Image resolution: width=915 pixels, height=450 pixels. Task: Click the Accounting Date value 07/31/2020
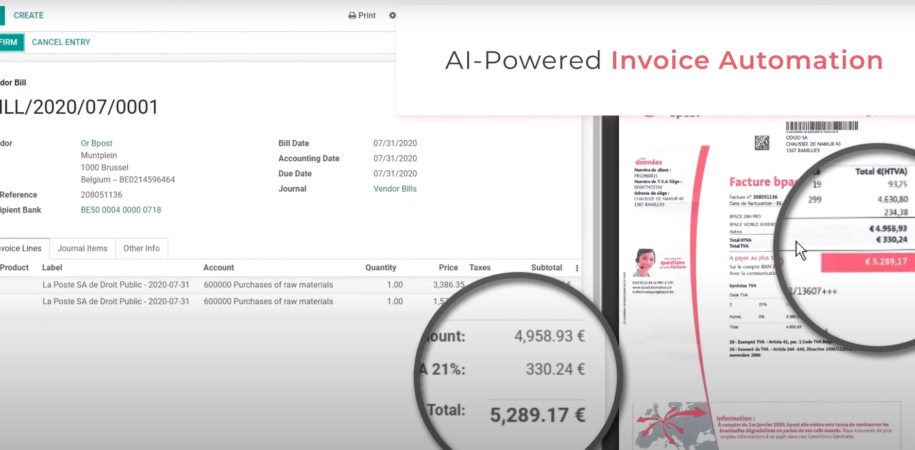[395, 158]
